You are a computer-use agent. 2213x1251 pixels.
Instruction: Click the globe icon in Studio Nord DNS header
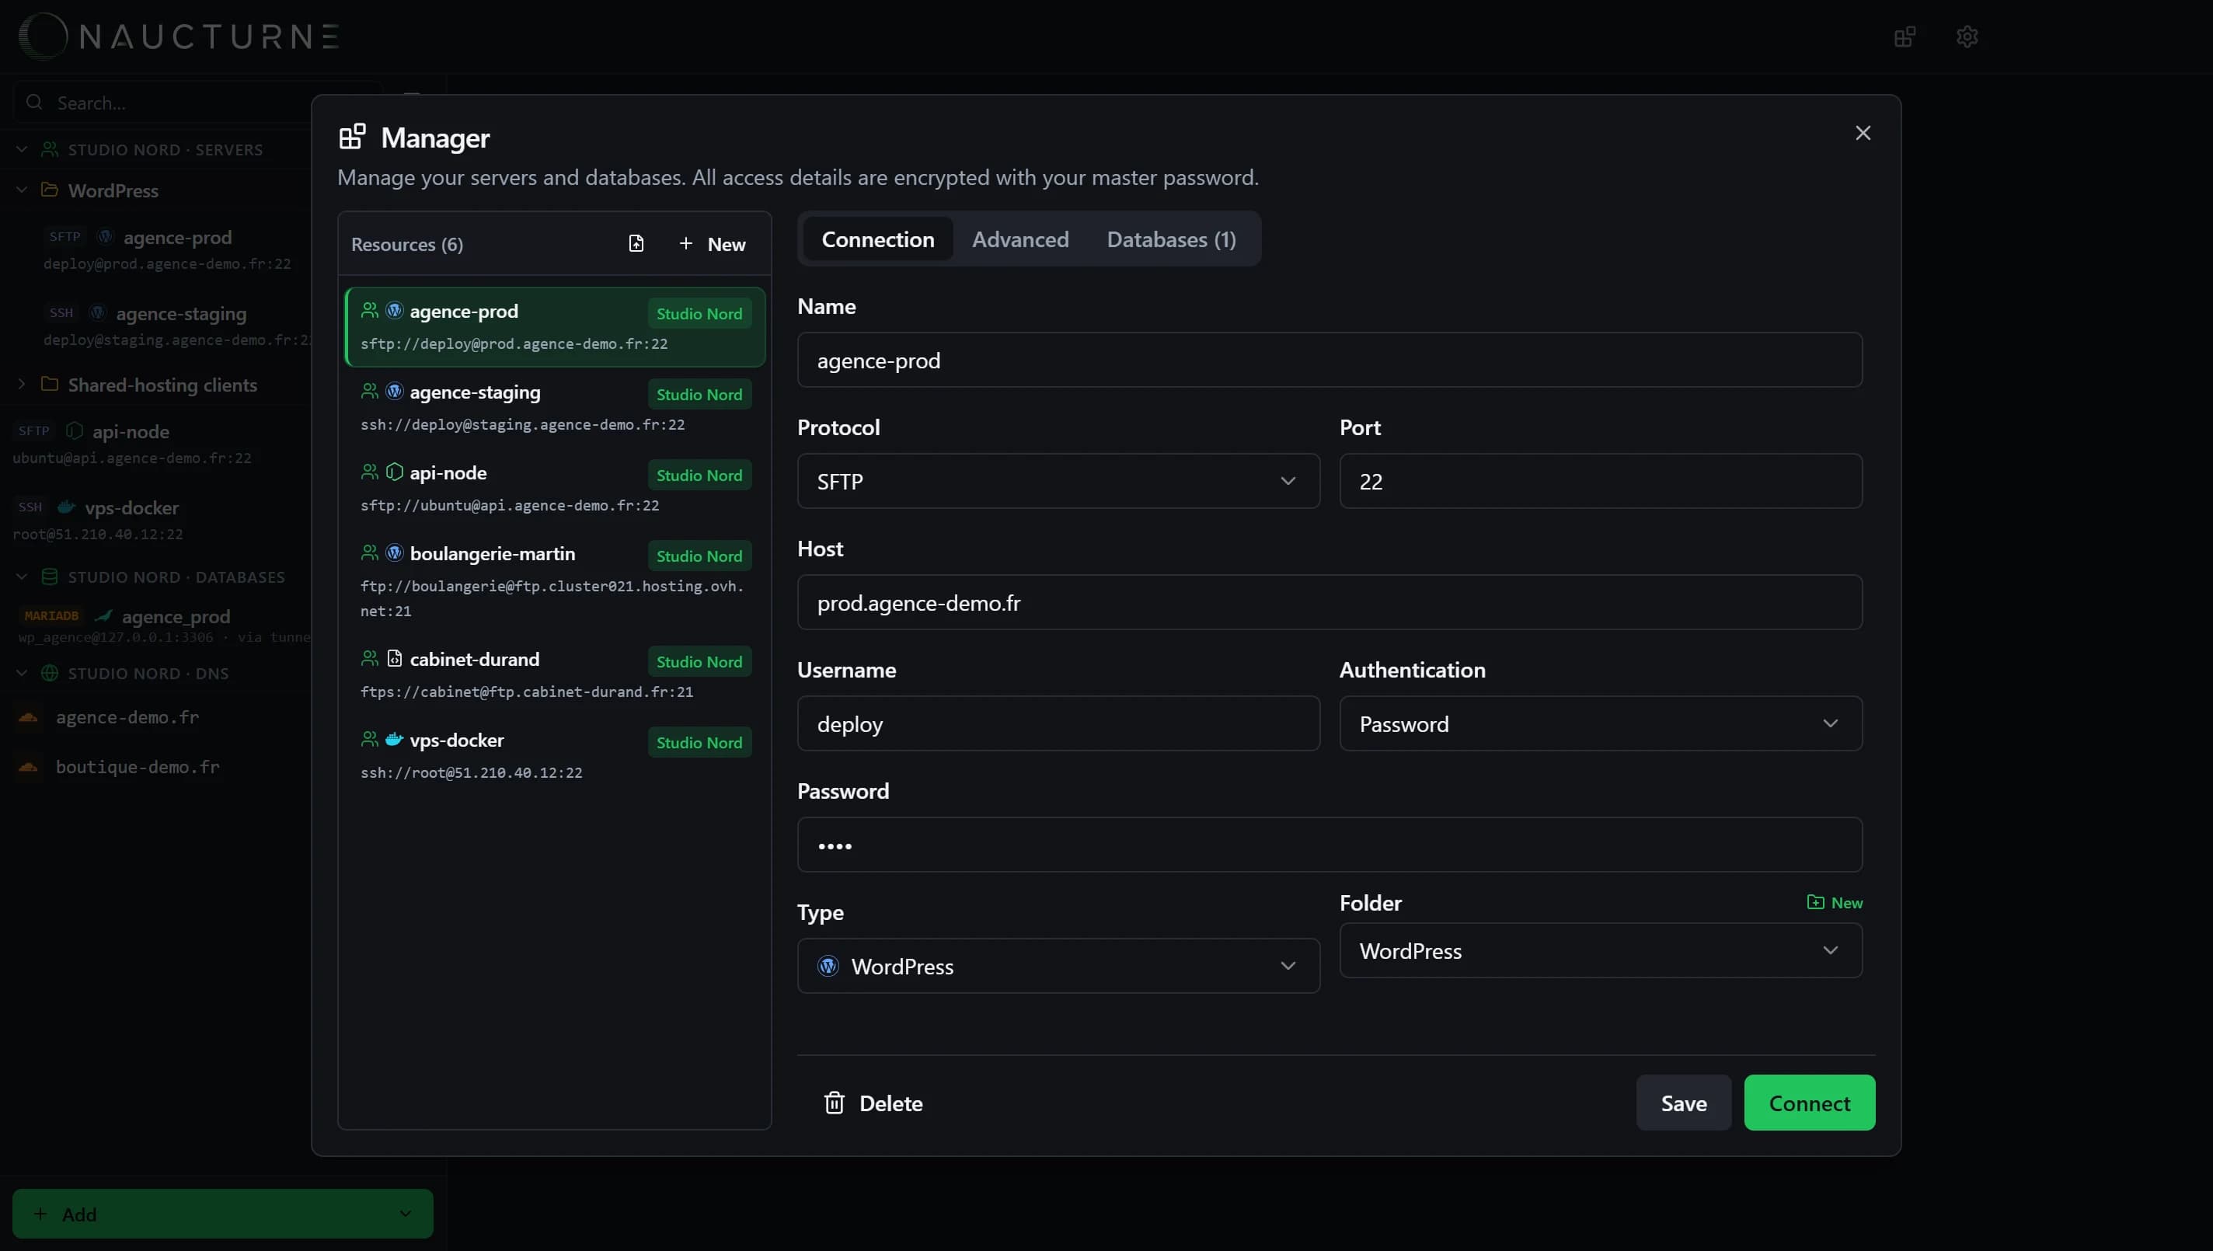click(50, 673)
